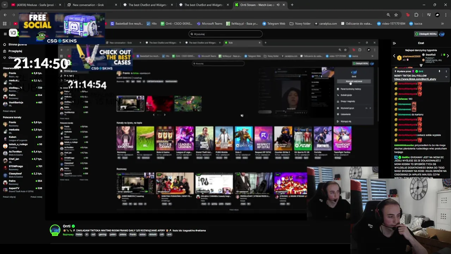Close the New conversation - Grok tab

[116, 5]
